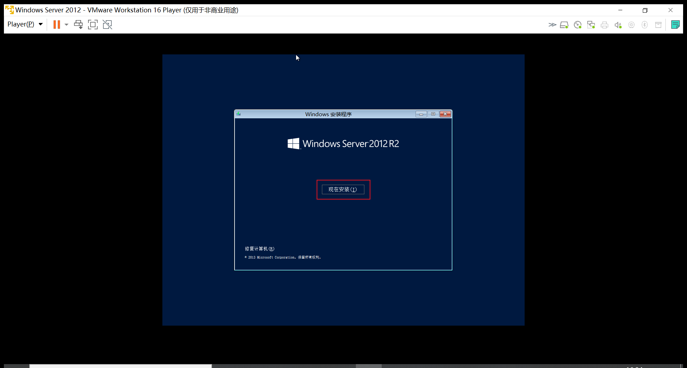Click the VMware Player title bar logo
The image size is (687, 368).
click(10, 10)
